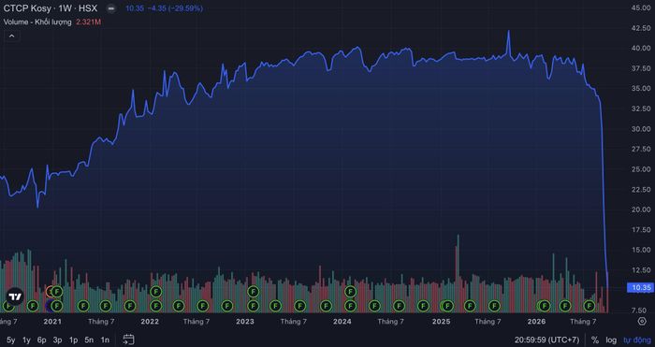This screenshot has height=347, width=655.
Task: Open chart settings hexagon gear icon
Action: click(642, 321)
